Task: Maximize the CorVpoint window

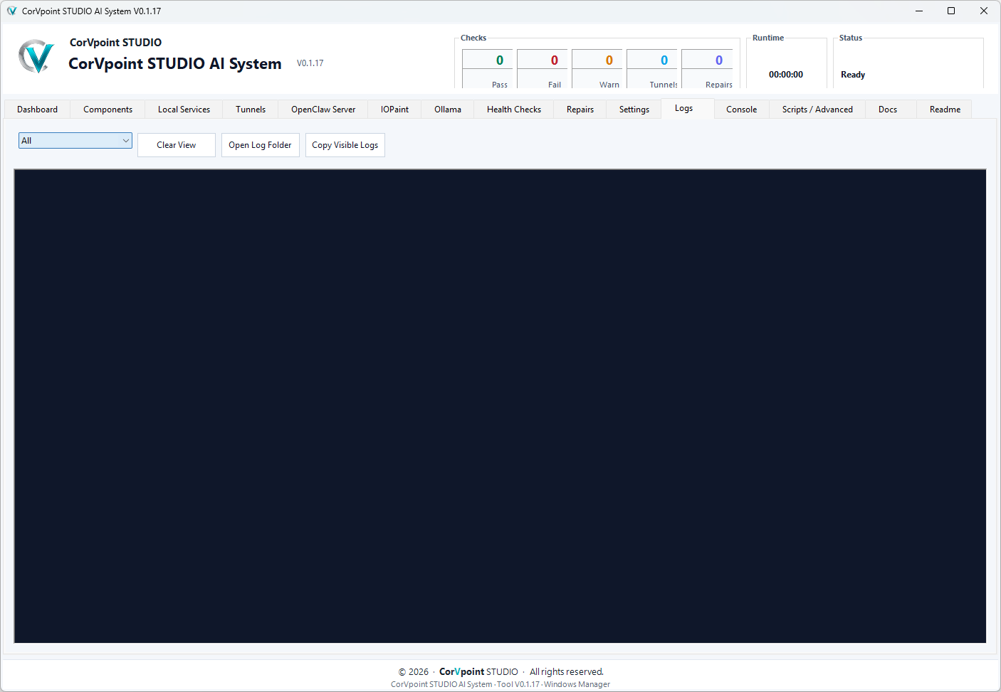Action: (951, 11)
